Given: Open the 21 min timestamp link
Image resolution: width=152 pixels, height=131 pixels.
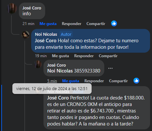Looking at the screenshot, I should [28, 24].
